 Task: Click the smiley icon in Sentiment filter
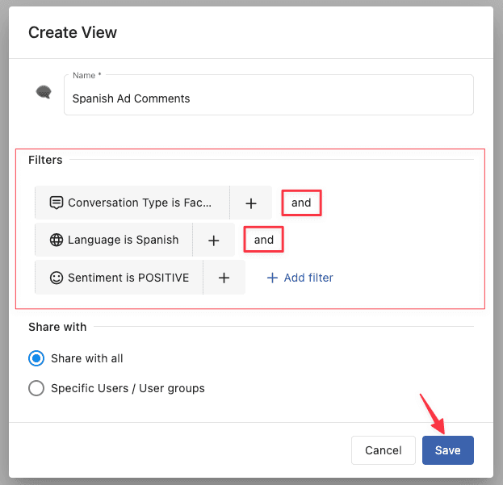pyautogui.click(x=56, y=278)
